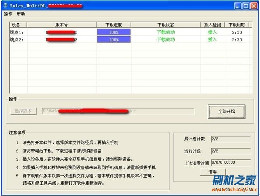This screenshot has width=260, height=196.
Task: Click the 2:30 time in 端点2 row
Action: tap(237, 40)
